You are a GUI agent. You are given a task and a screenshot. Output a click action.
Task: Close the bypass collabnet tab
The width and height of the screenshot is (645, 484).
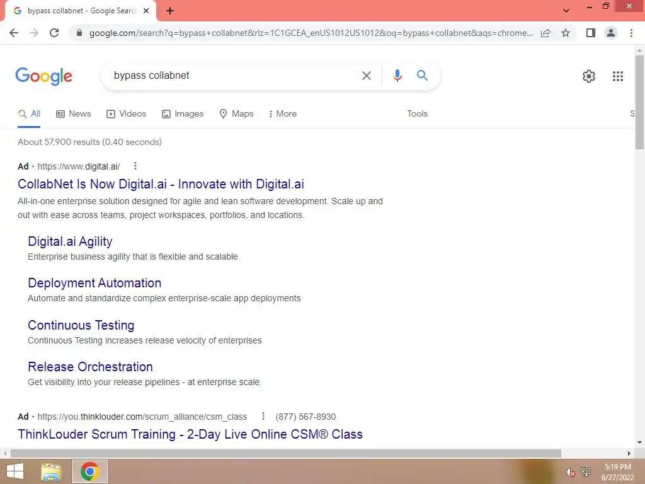[146, 11]
